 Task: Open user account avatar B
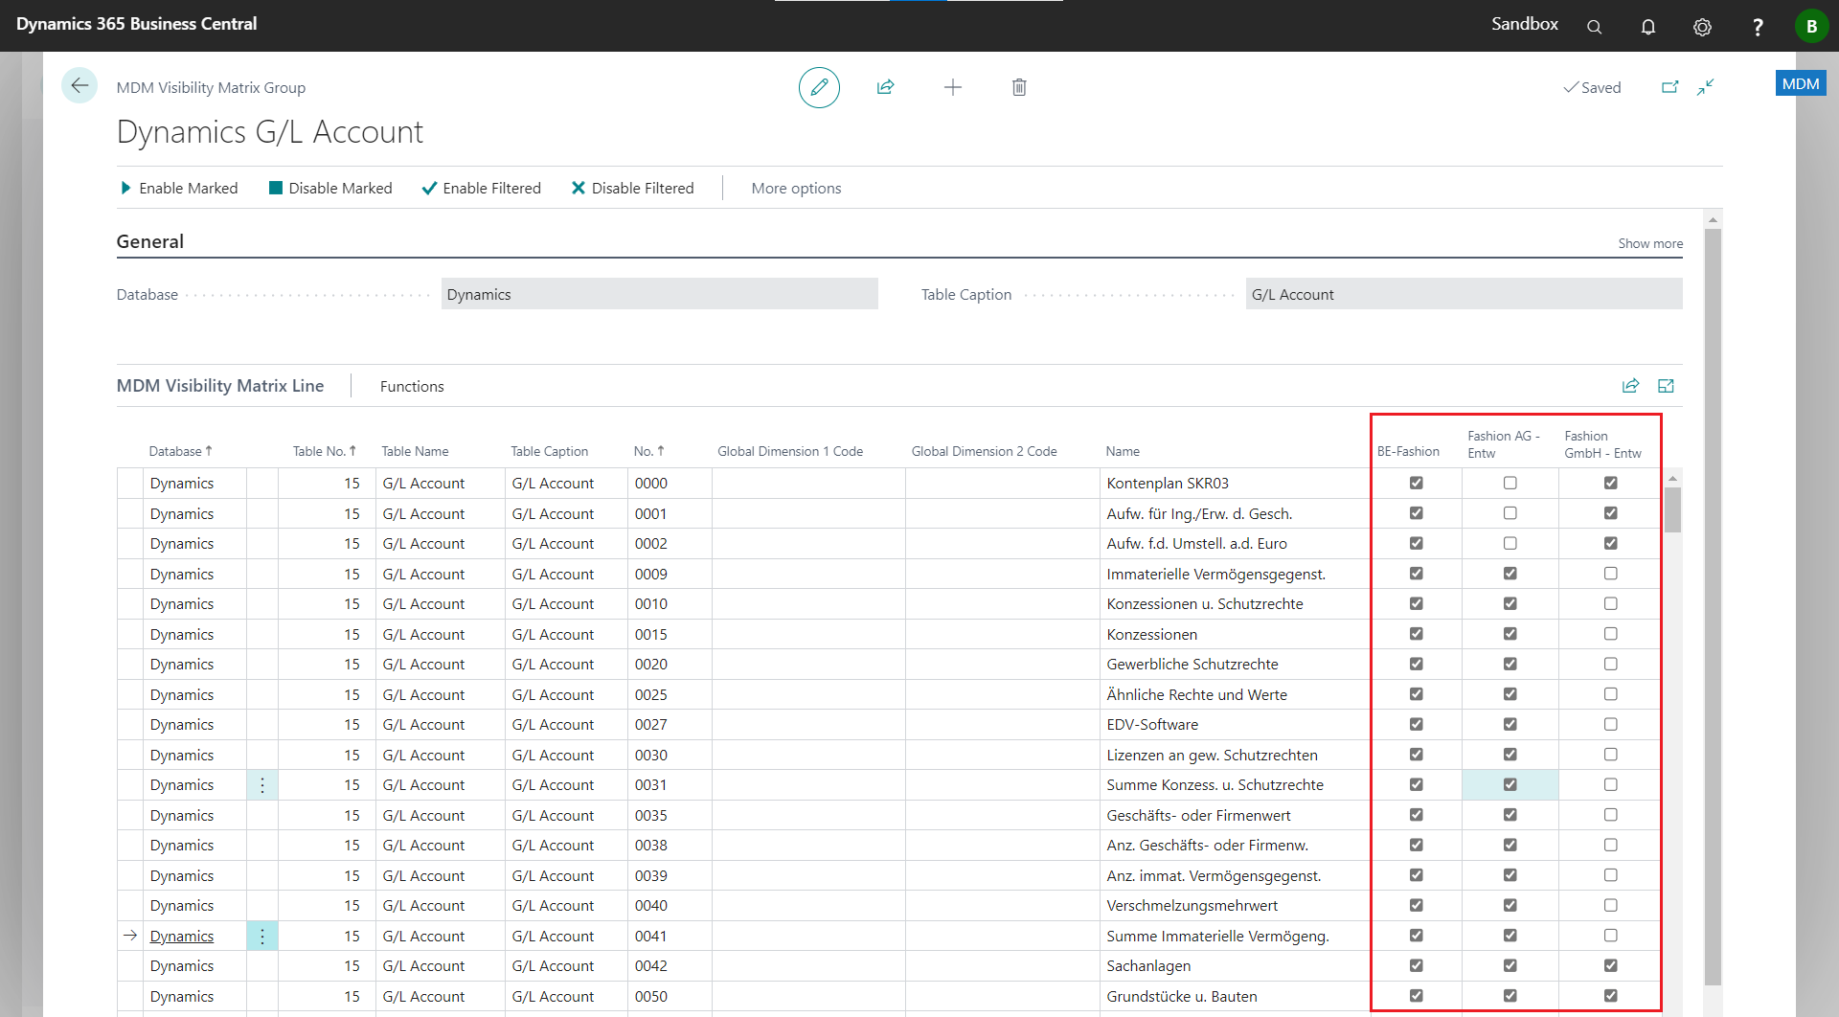click(1811, 26)
